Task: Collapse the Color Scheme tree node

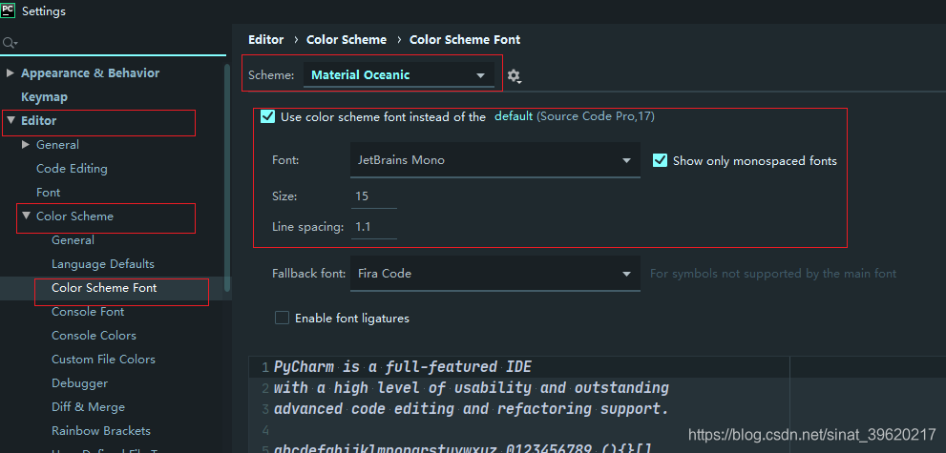Action: click(x=26, y=215)
